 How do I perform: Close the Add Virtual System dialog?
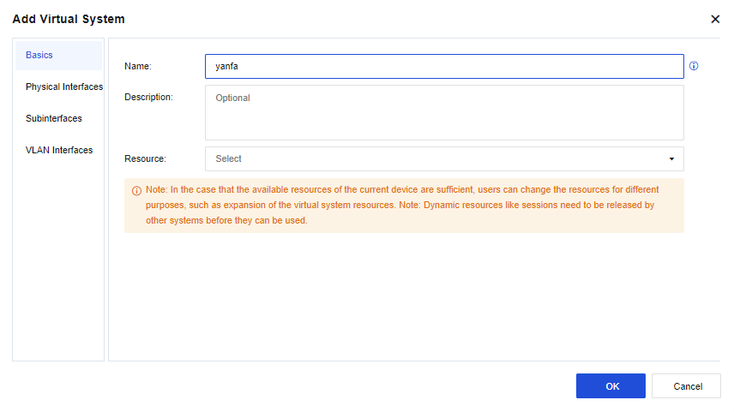(x=715, y=19)
